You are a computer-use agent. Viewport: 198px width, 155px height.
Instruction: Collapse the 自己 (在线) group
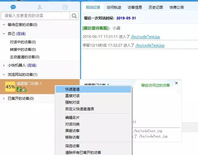pos(4,34)
